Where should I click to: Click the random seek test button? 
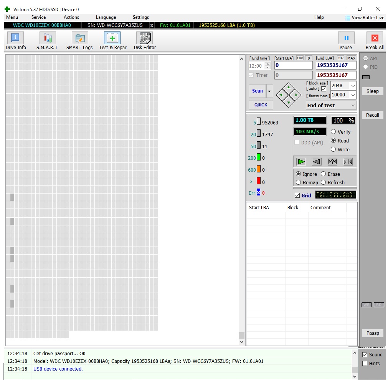332,162
